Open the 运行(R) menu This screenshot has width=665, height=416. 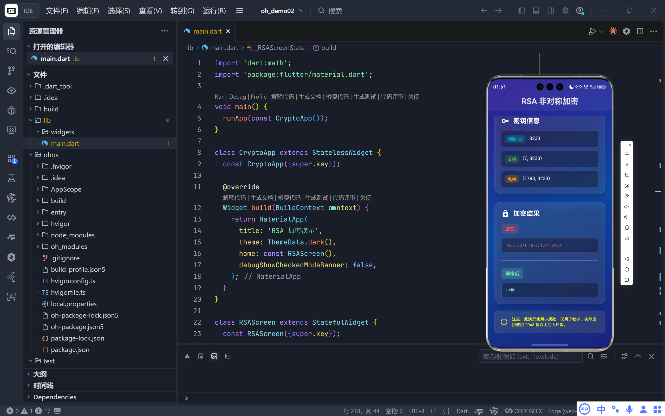tap(214, 11)
